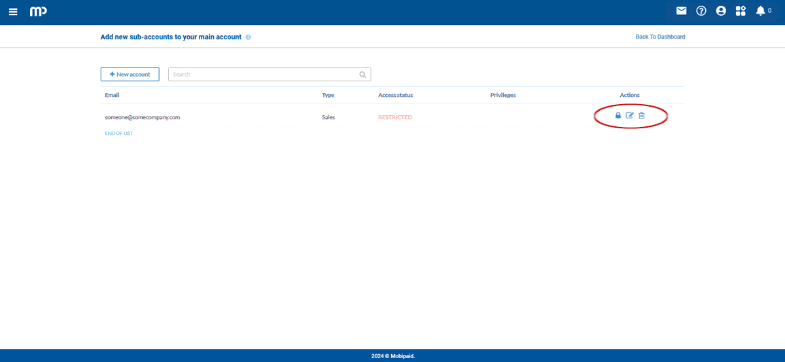
Task: Open the user profile icon
Action: pos(721,11)
